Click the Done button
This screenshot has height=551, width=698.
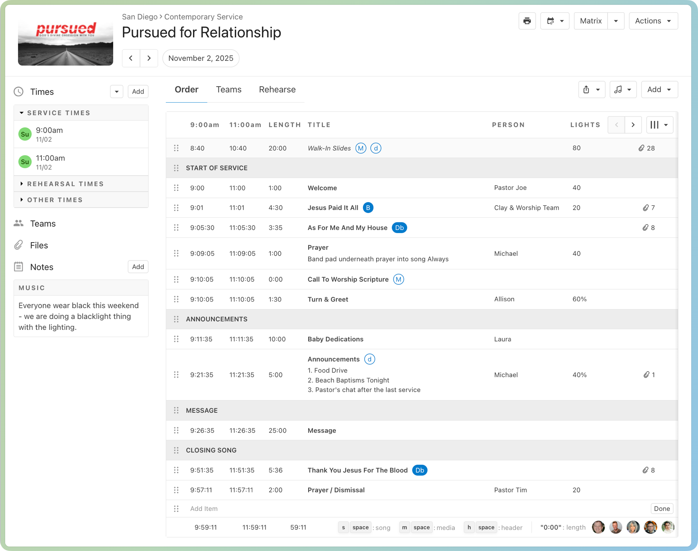tap(661, 509)
